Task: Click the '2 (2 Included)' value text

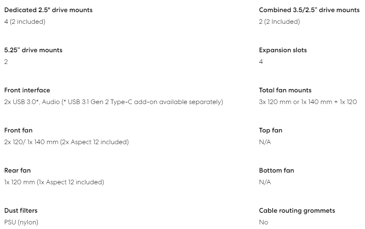Action: click(x=279, y=22)
